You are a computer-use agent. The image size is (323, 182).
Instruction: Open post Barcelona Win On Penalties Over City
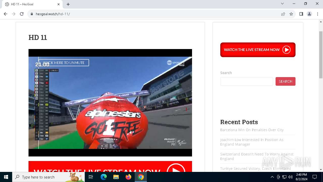click(252, 130)
